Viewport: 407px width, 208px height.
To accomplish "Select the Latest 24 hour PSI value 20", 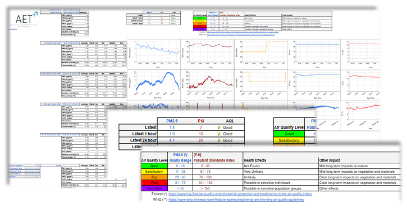I will [x=201, y=140].
